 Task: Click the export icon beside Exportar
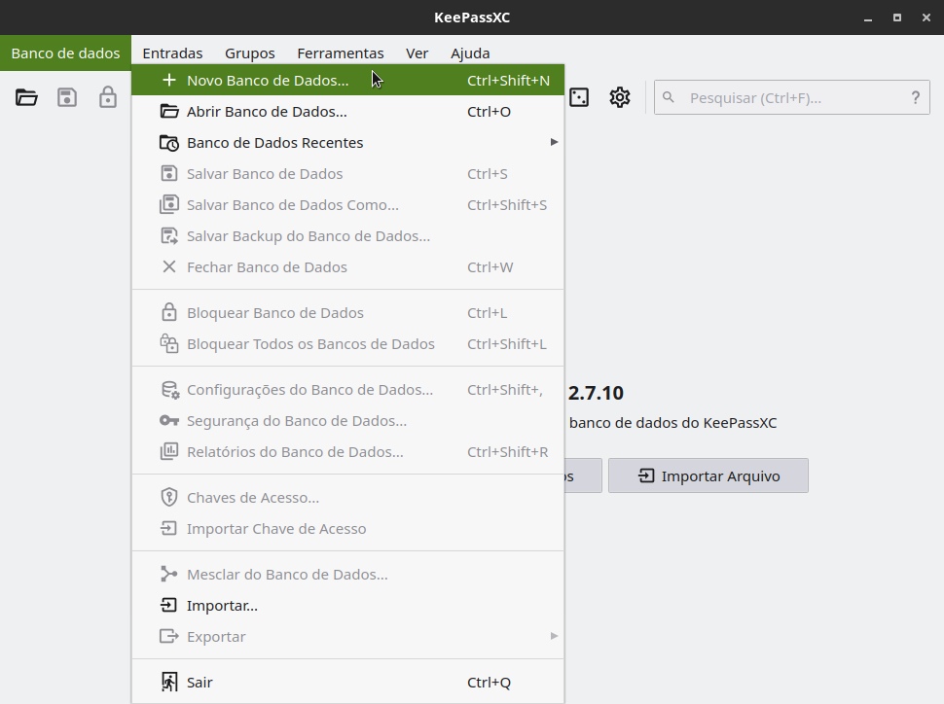[169, 636]
